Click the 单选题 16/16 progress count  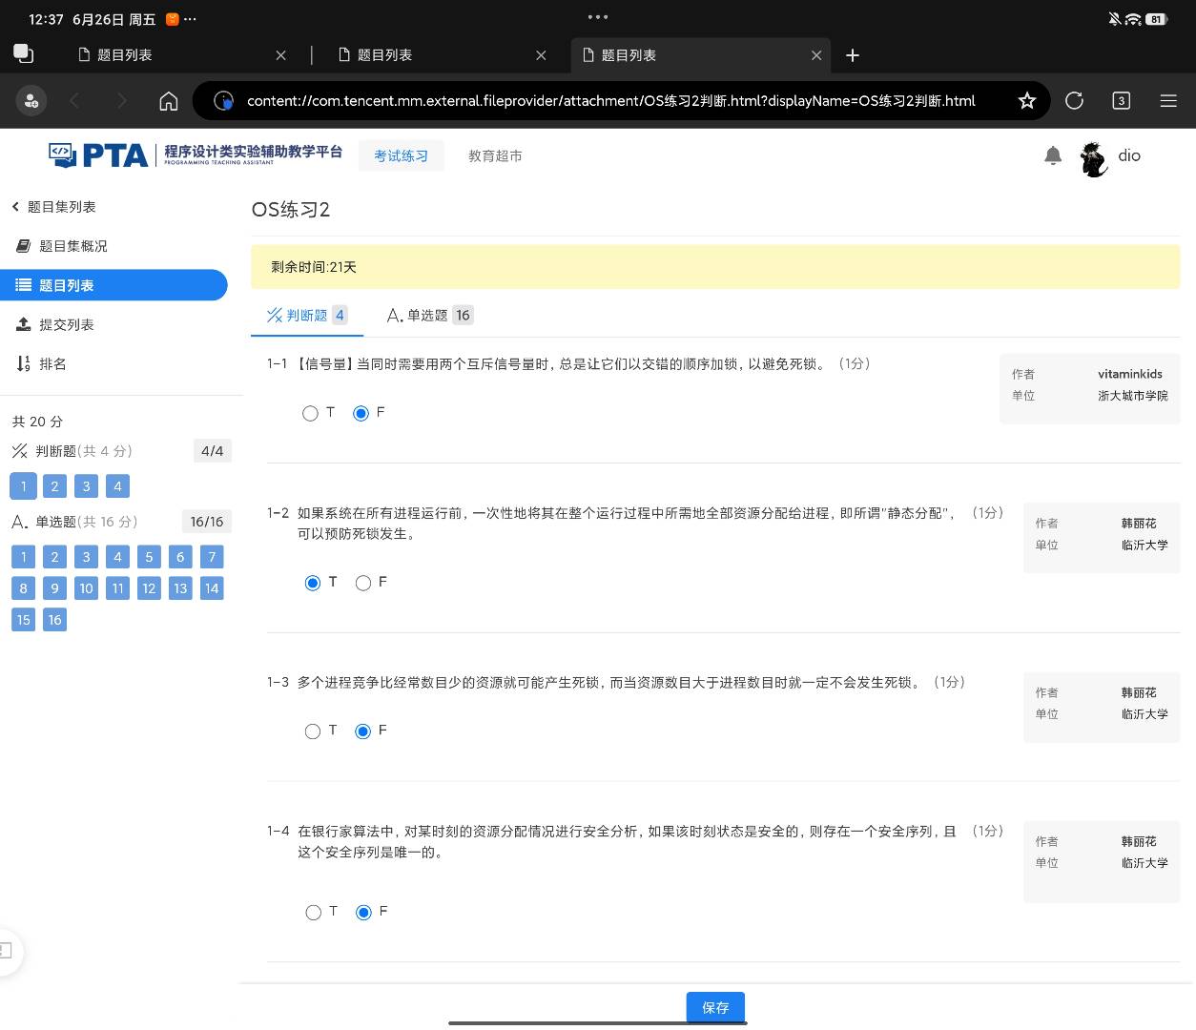point(207,522)
